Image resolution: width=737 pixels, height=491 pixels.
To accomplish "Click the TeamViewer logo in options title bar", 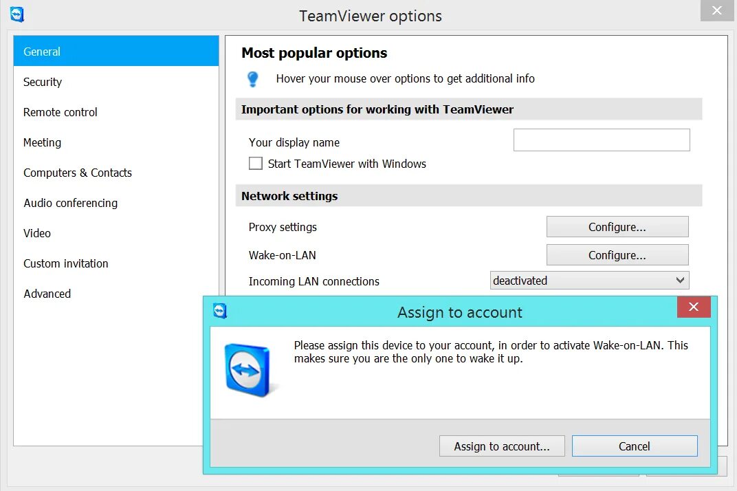I will (x=17, y=14).
